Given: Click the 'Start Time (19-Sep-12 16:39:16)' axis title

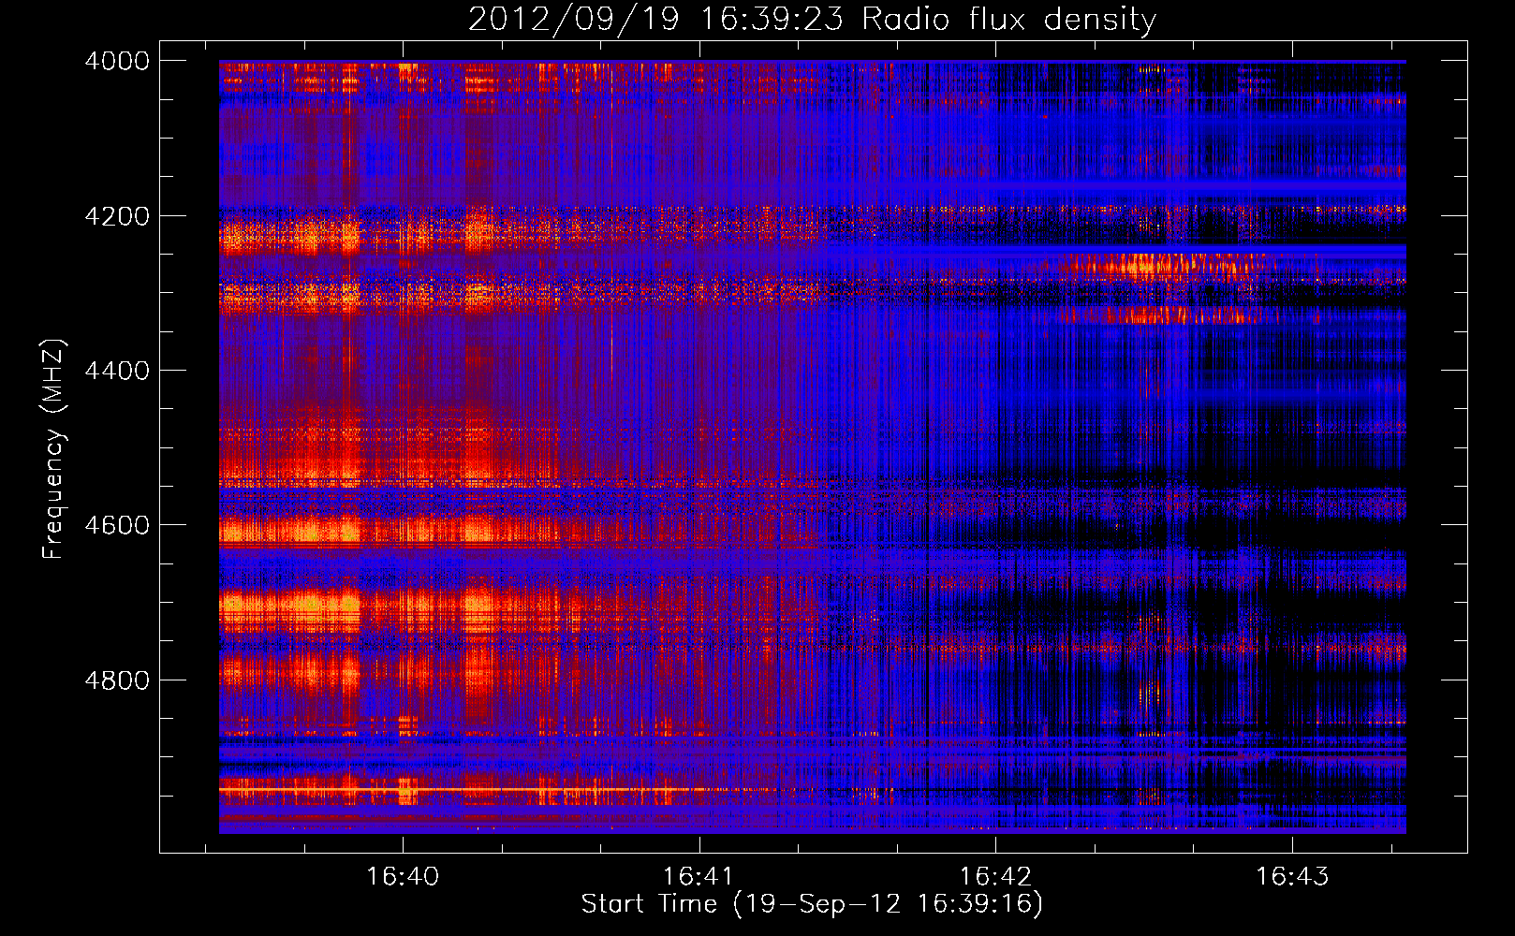Looking at the screenshot, I should pyautogui.click(x=812, y=904).
